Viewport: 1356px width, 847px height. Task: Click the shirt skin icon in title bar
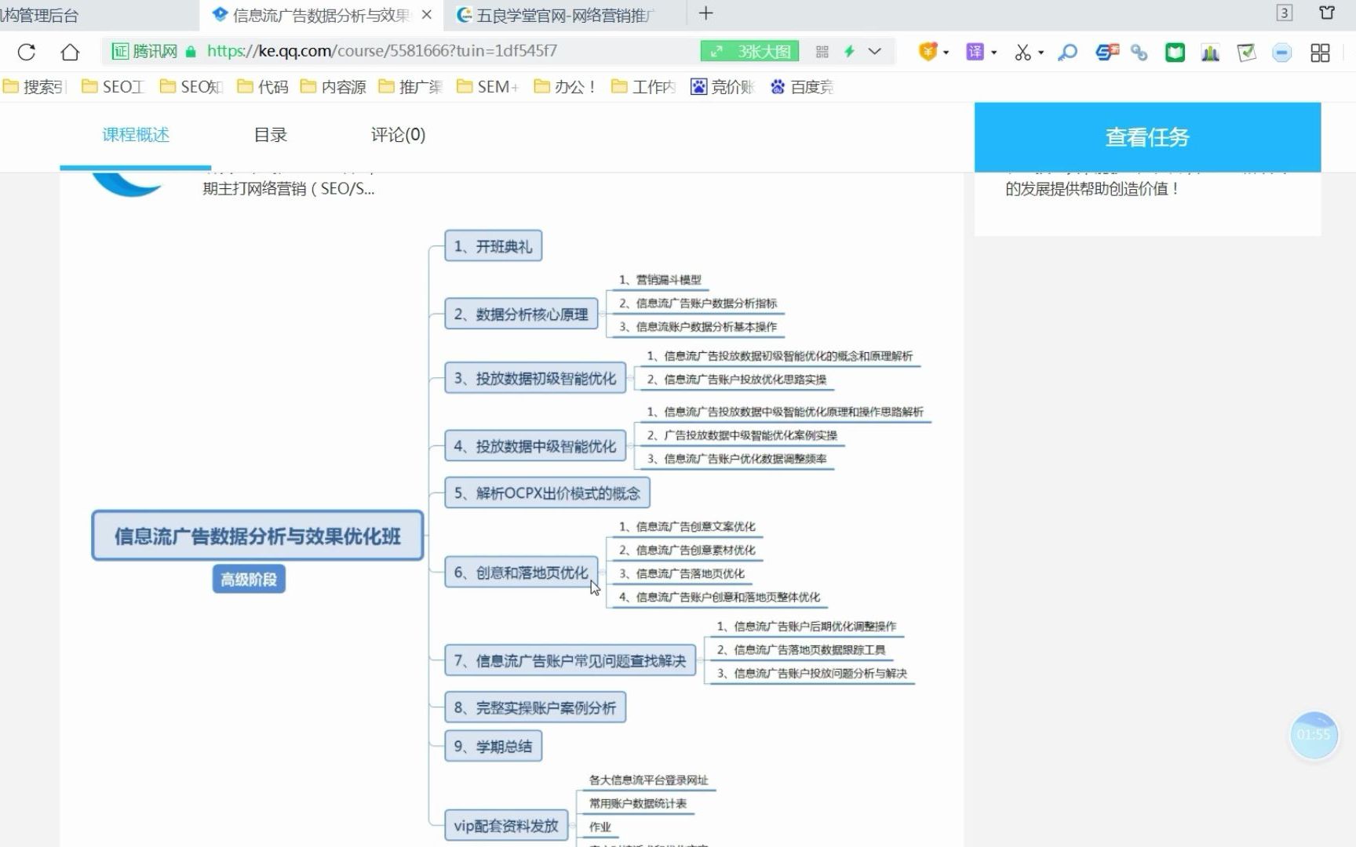coord(1327,13)
